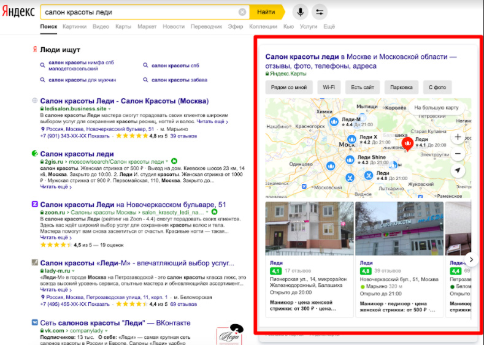Open zoon.ru result на Новочеркасском бульваре, 51
484x345 pixels.
pos(133,205)
